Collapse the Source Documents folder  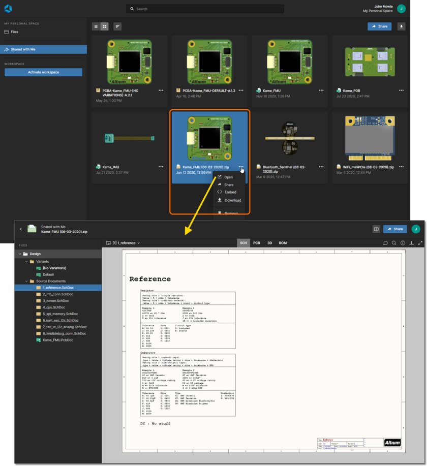(x=25, y=281)
